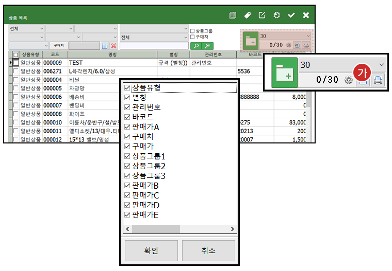Click the green add-folder icon in enlarged callout

(285, 73)
